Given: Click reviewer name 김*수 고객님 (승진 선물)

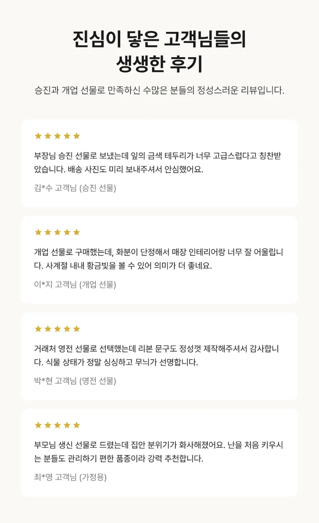Looking at the screenshot, I should [75, 188].
